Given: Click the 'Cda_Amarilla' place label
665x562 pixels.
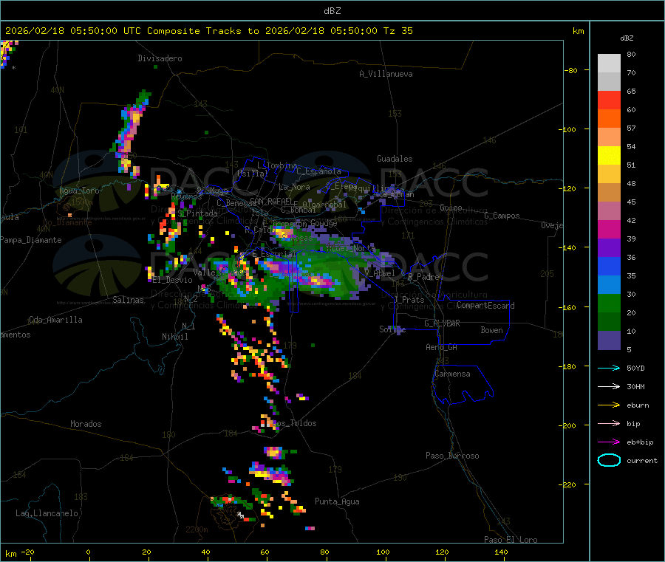Looking at the screenshot, I should click(55, 320).
